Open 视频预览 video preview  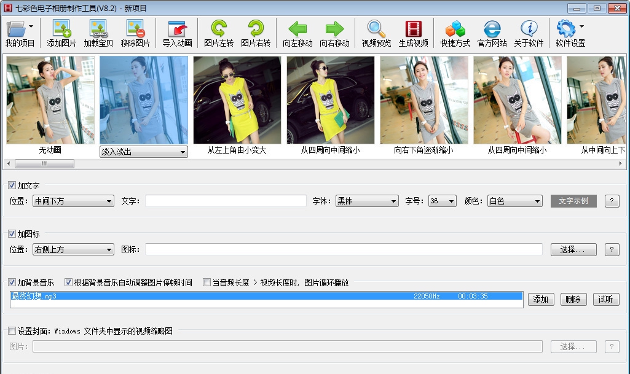(x=376, y=32)
